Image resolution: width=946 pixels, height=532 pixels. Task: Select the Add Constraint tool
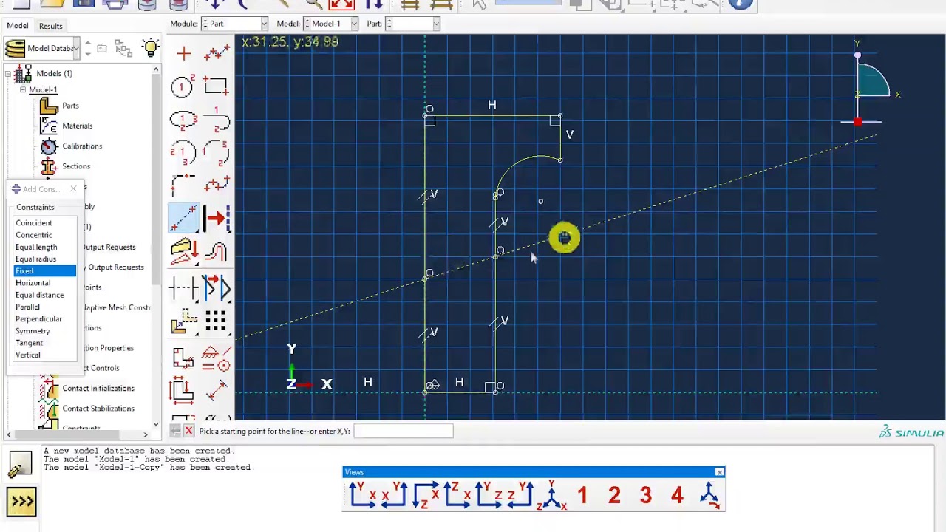click(x=217, y=359)
